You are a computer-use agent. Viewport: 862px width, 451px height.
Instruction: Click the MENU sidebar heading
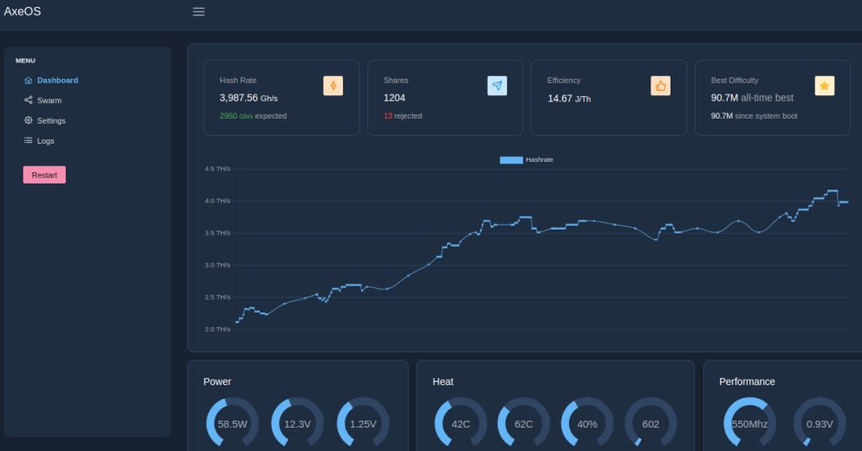(25, 61)
